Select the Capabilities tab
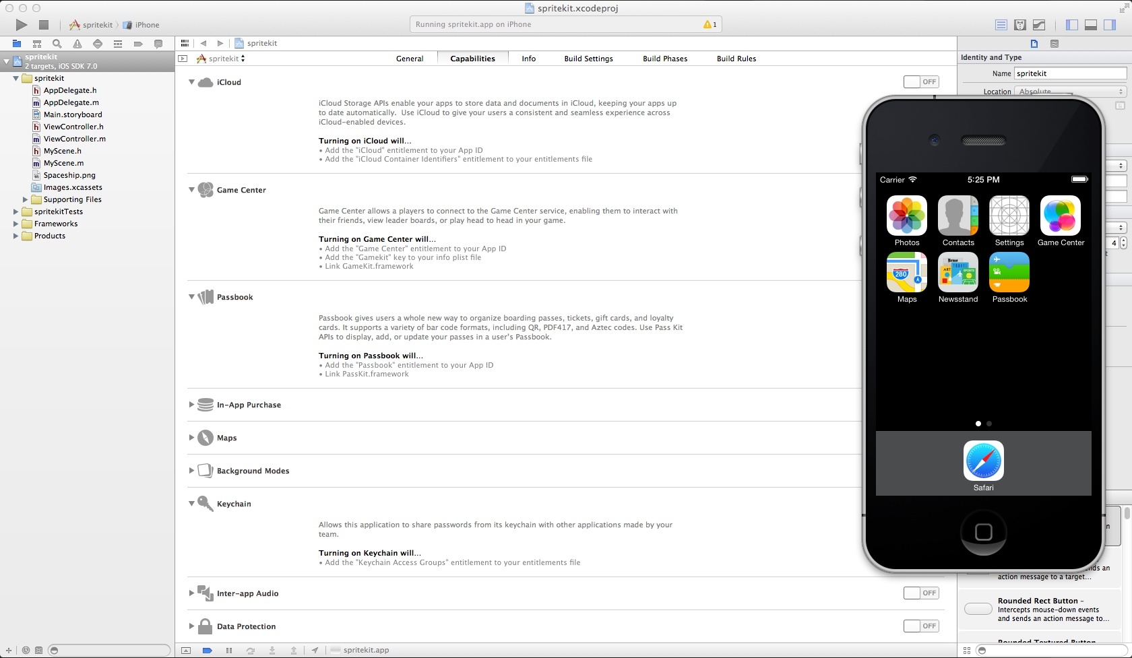 (472, 59)
